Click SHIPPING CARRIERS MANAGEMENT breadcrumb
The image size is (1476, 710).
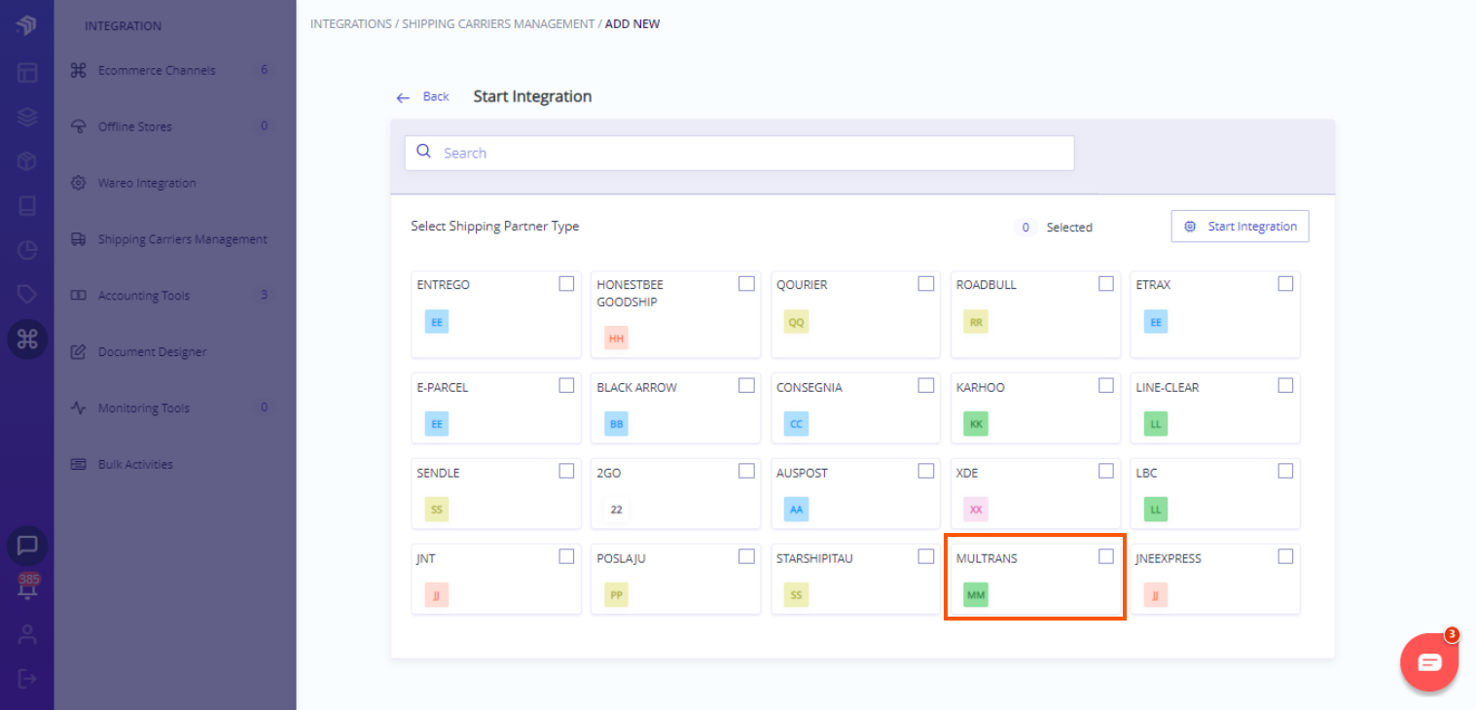point(498,23)
